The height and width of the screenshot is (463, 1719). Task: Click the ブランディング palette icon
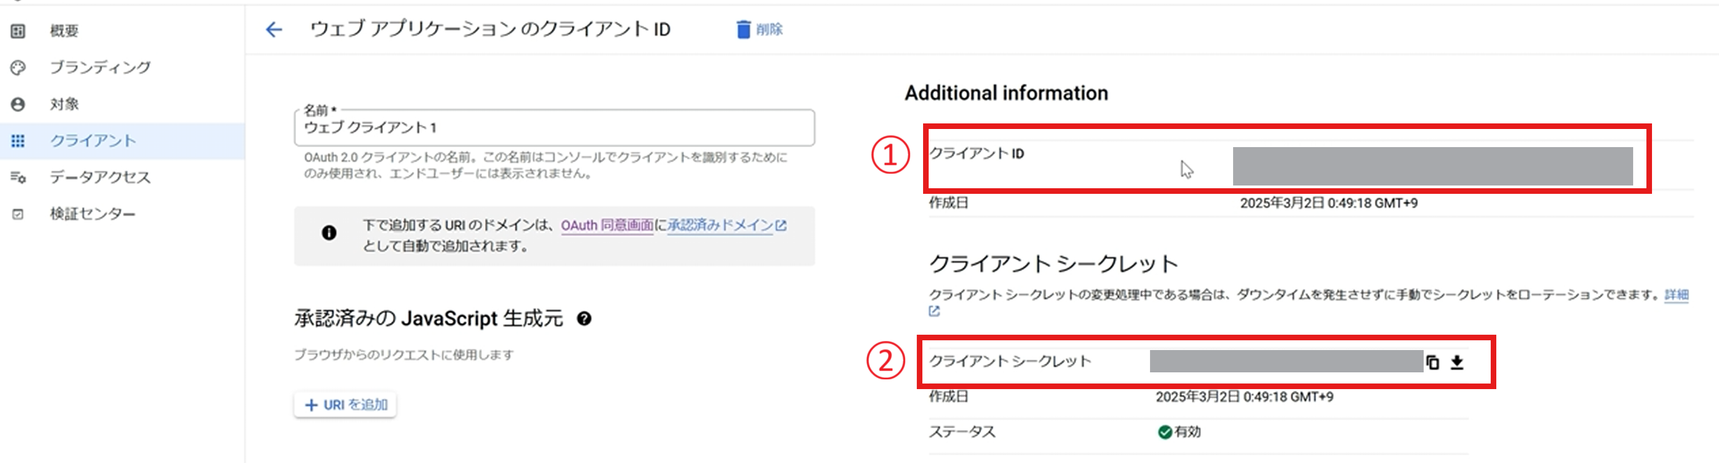[x=18, y=68]
